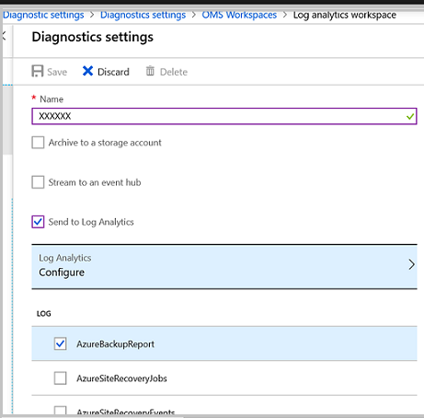Viewport: 424px width, 418px height.
Task: Check the AzureSiteRecoveryJobs log checkbox
Action: pyautogui.click(x=60, y=378)
